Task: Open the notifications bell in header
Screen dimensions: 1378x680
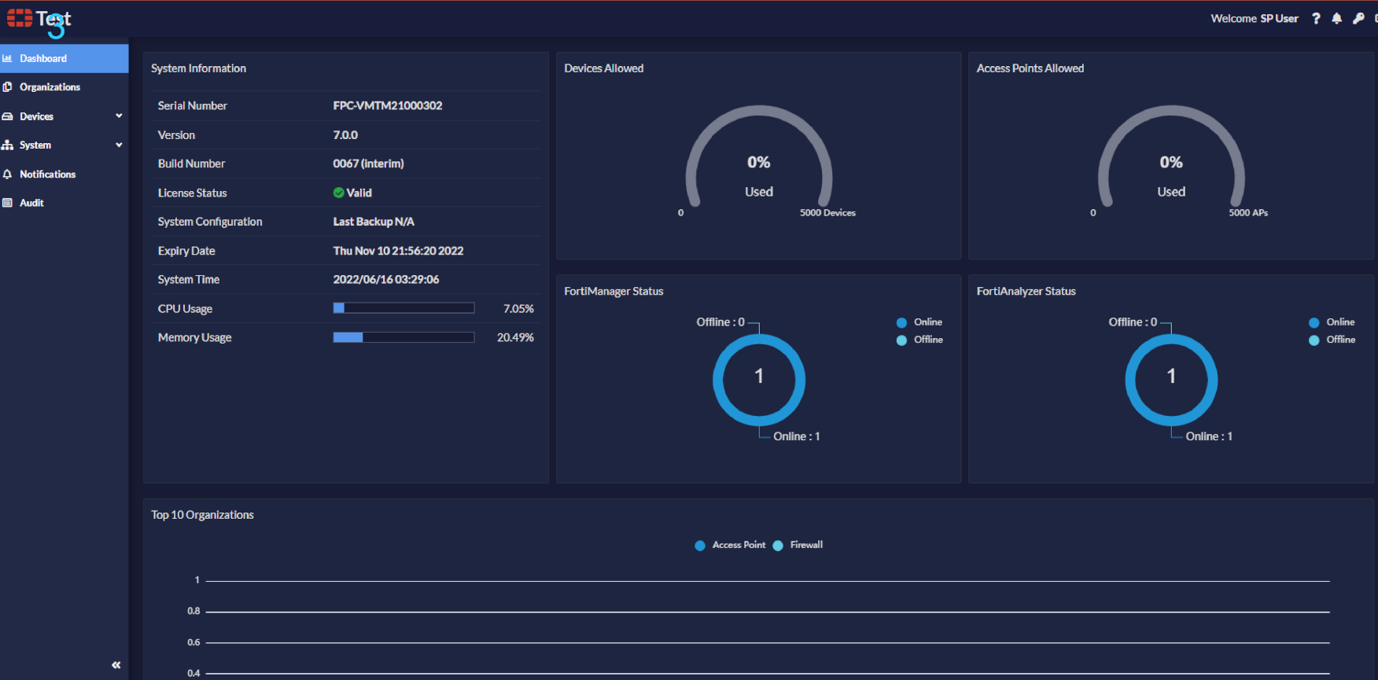Action: [x=1337, y=18]
